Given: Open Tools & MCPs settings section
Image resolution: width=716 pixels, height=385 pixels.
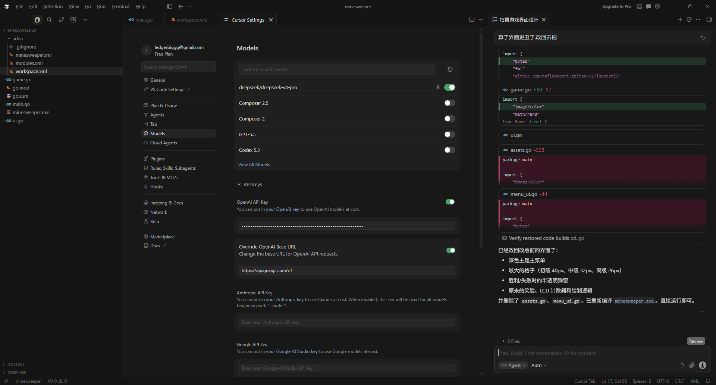Looking at the screenshot, I should coord(179,178).
